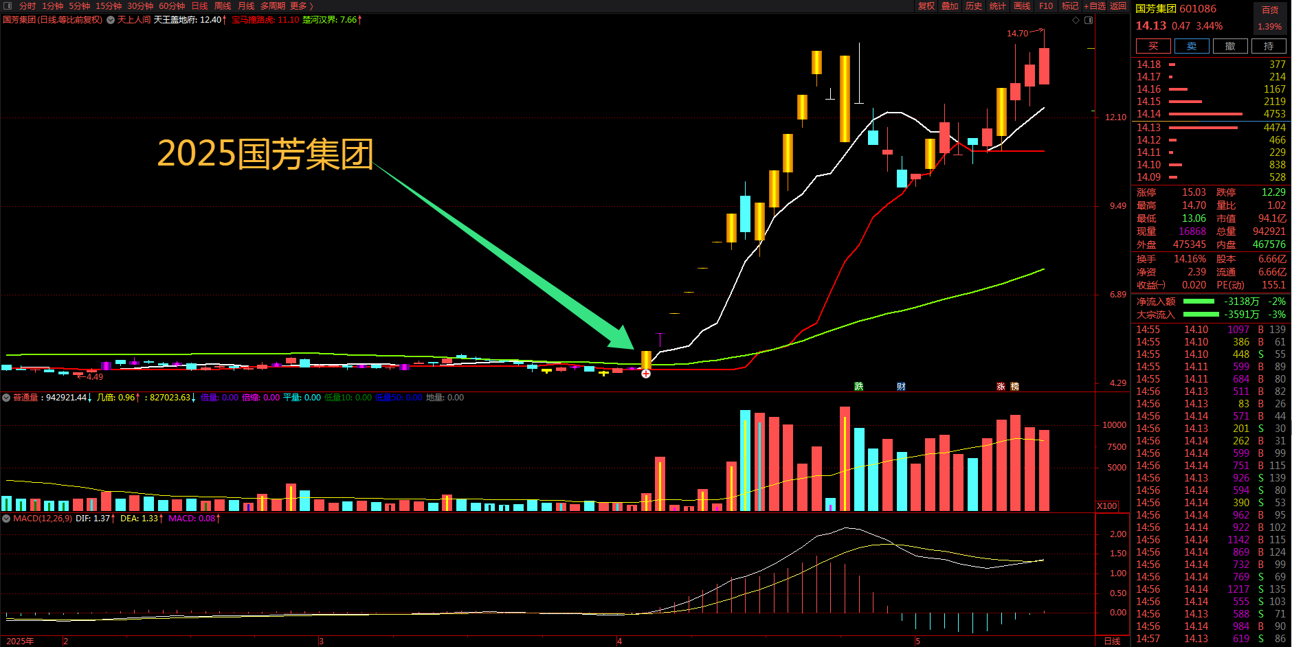Screen dimensions: 1292x647
Task: Click the 卖 sell button
Action: (1192, 46)
